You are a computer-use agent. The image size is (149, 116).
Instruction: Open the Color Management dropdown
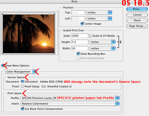pos(21,71)
